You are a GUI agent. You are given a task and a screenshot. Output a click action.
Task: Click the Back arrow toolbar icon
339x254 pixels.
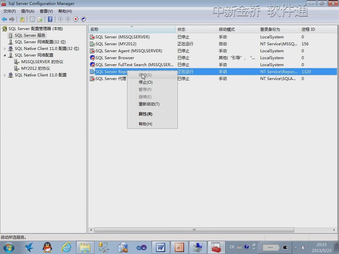pyautogui.click(x=4, y=19)
